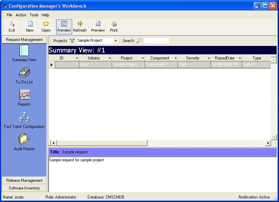Open the Component column dropdown arrow
279x202 pixels.
tap(176, 58)
